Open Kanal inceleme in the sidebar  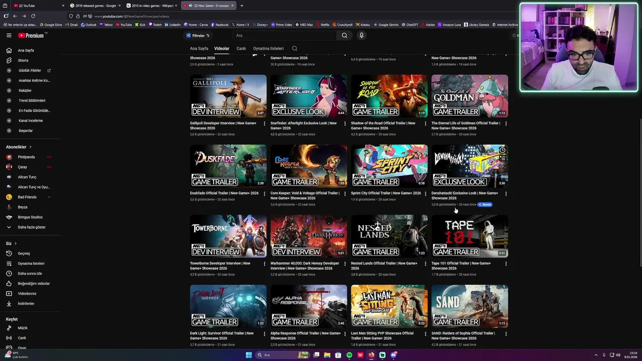click(x=30, y=120)
